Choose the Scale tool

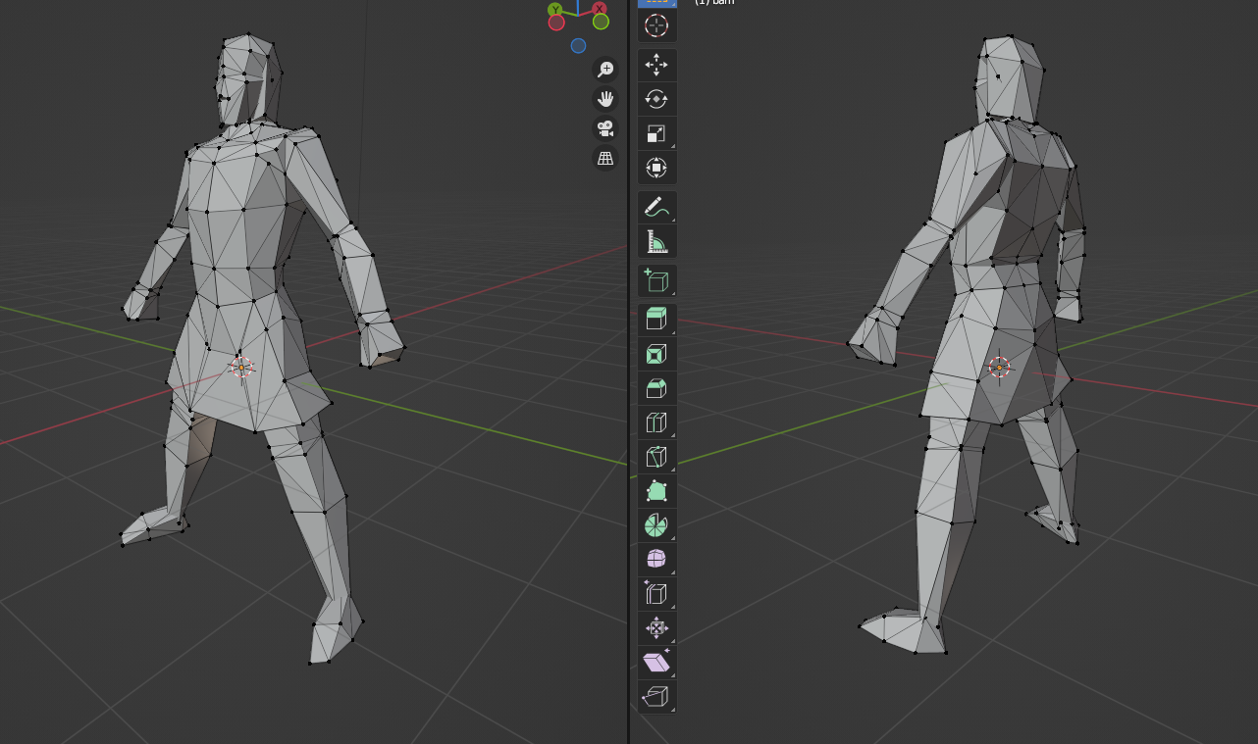(x=656, y=133)
